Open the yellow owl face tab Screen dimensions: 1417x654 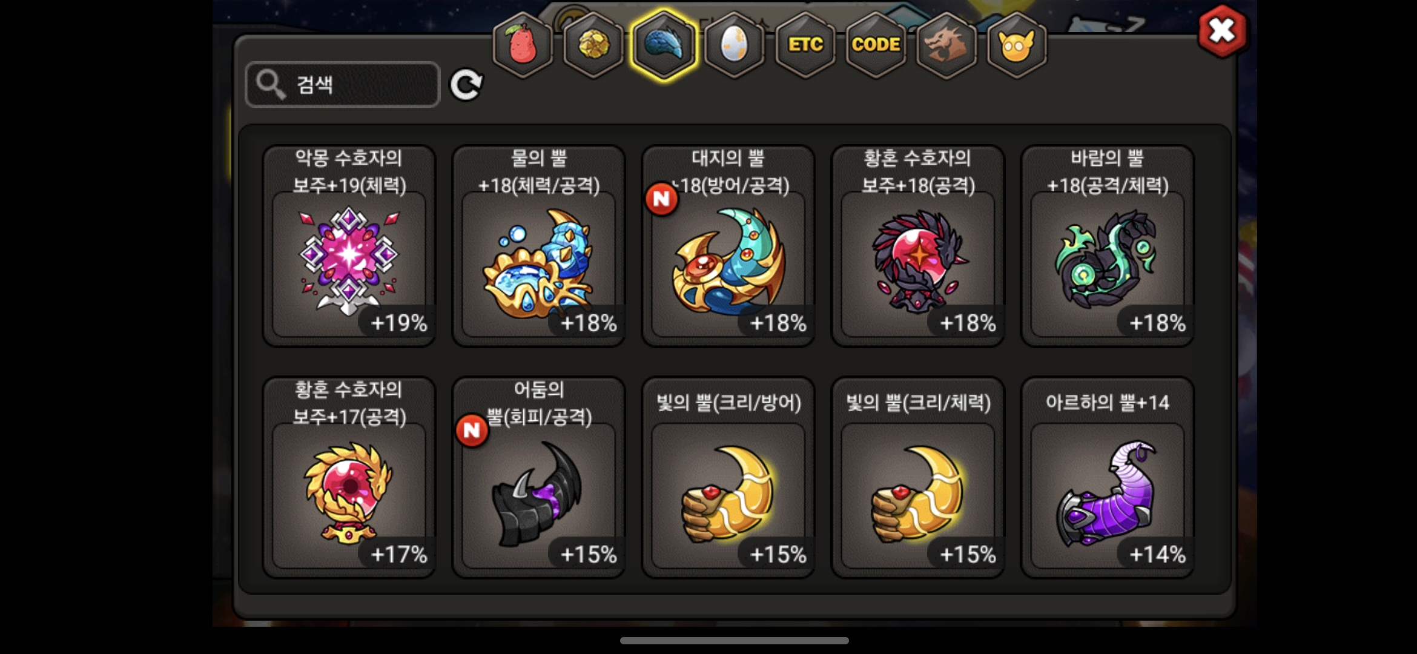[1017, 45]
